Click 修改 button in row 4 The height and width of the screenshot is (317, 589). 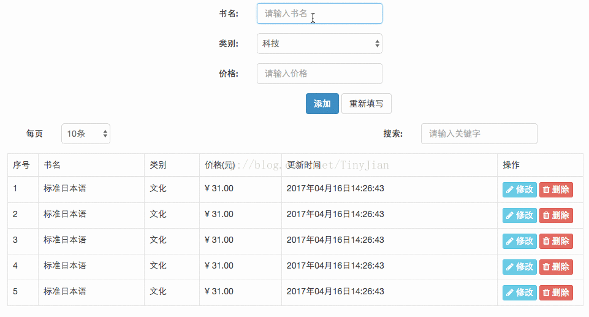520,267
